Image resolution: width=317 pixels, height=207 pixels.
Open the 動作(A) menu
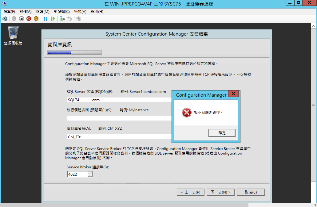pos(26,11)
